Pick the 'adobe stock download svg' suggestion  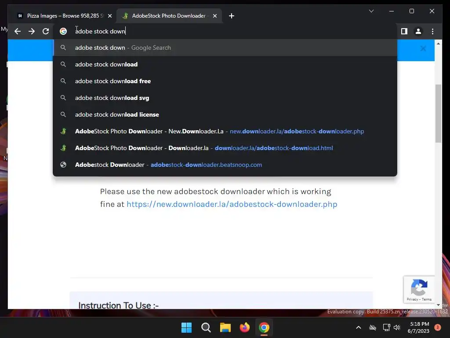coord(225,98)
